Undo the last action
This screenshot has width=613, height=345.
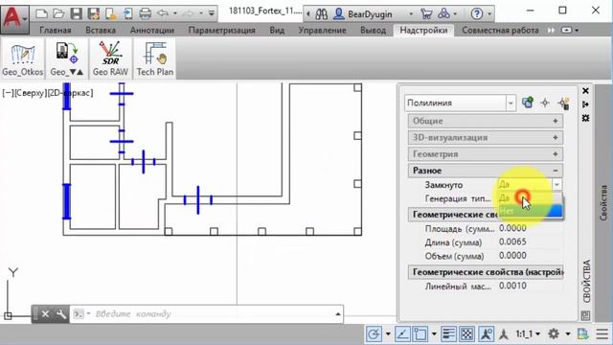coord(163,13)
